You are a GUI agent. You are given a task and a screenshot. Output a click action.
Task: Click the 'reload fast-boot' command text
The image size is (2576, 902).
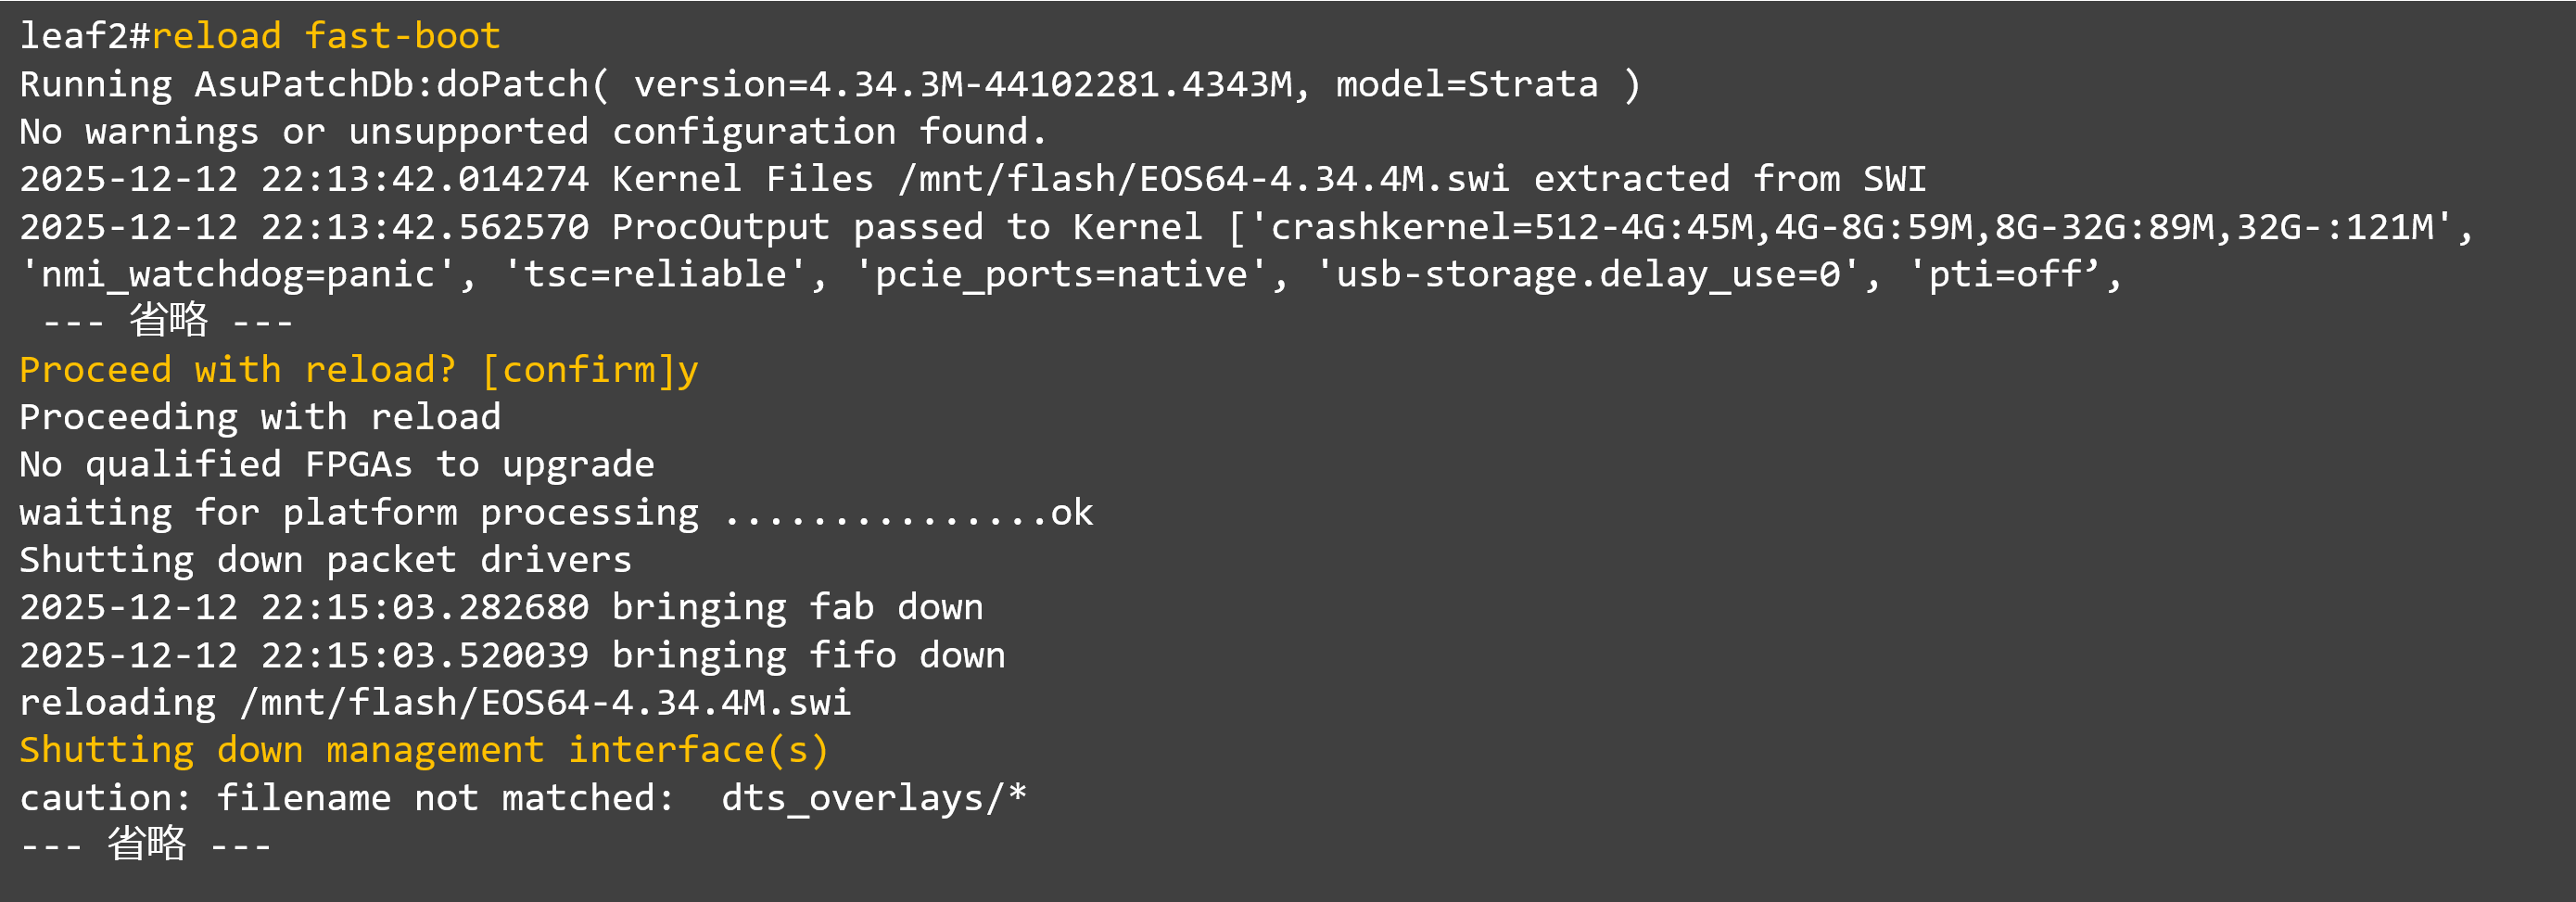pyautogui.click(x=326, y=37)
